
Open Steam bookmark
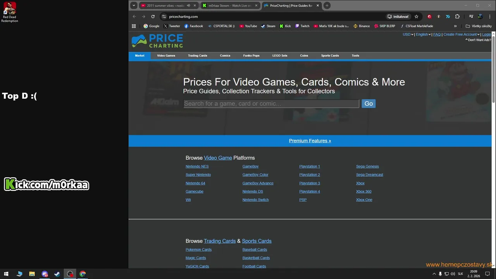point(268,26)
